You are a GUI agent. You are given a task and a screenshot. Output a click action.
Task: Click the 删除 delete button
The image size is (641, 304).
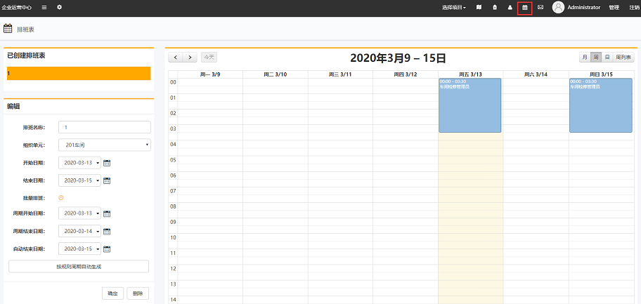138,293
